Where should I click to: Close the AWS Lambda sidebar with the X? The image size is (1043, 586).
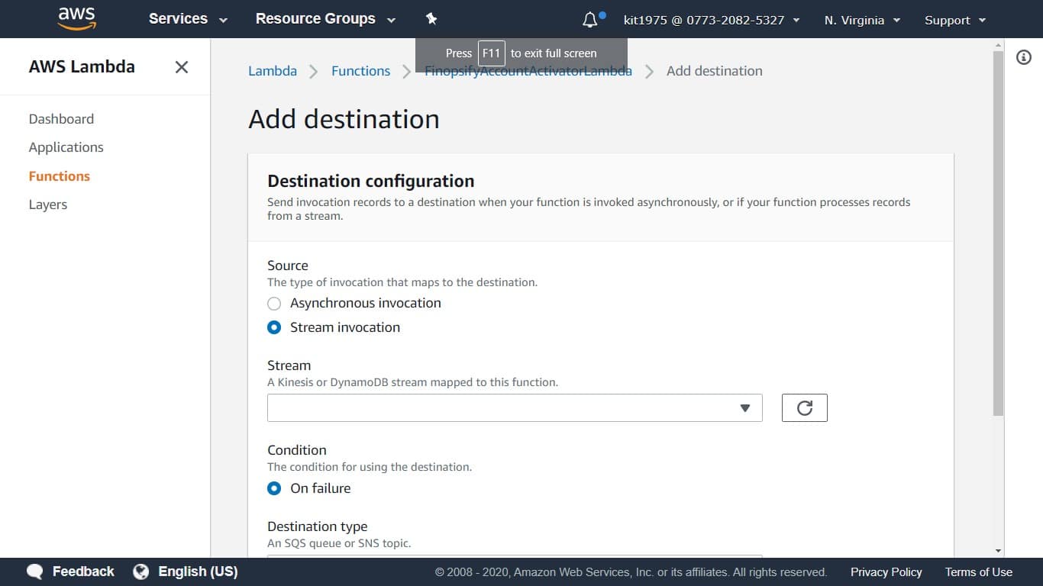(181, 67)
